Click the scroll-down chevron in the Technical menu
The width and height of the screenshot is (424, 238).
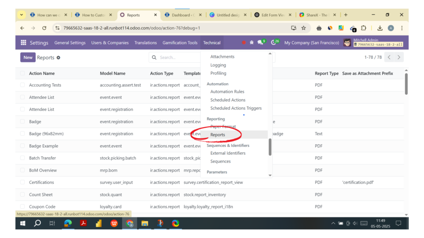(x=270, y=174)
